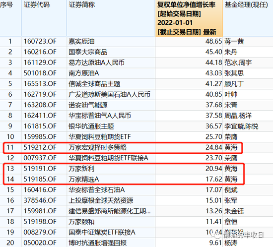Select managers cell 李宜璇,陈悦
Viewport: 273px width, 247px height.
coord(241,126)
